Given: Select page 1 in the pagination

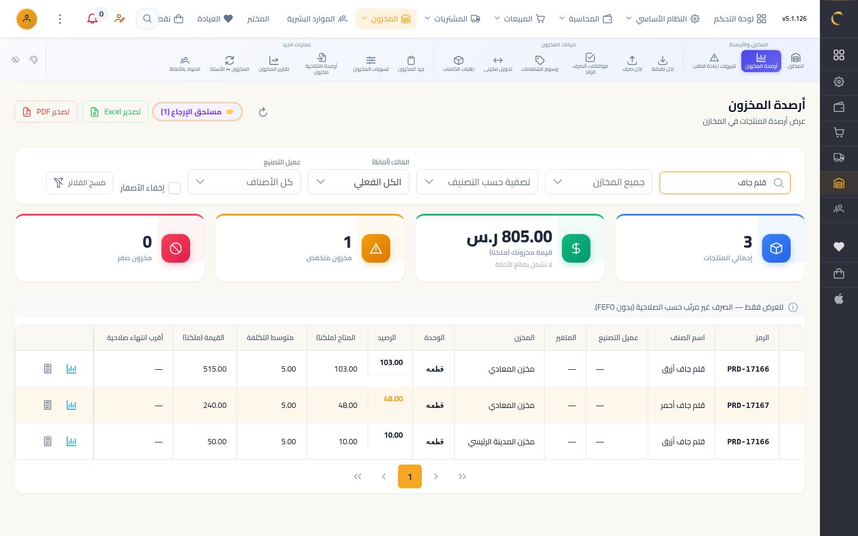Looking at the screenshot, I should [410, 476].
